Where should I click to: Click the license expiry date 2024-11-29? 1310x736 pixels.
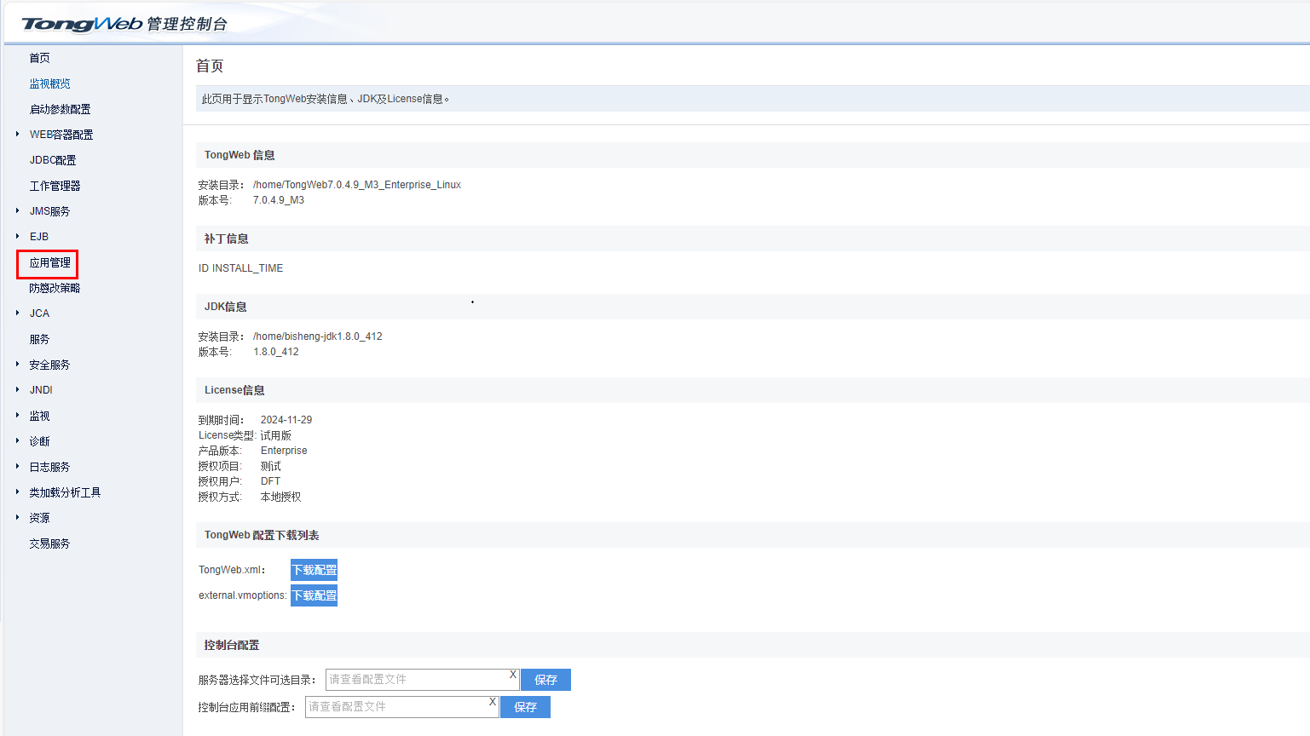coord(286,420)
